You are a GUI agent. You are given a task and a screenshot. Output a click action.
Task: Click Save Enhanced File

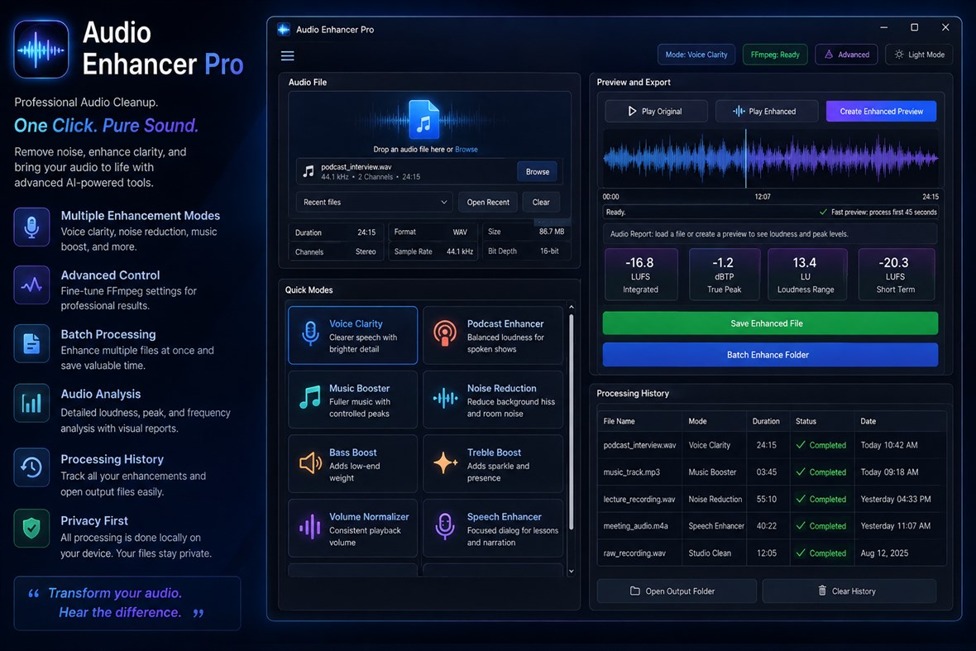pyautogui.click(x=770, y=323)
